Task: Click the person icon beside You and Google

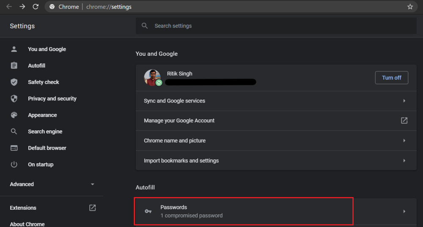Action: 14,49
